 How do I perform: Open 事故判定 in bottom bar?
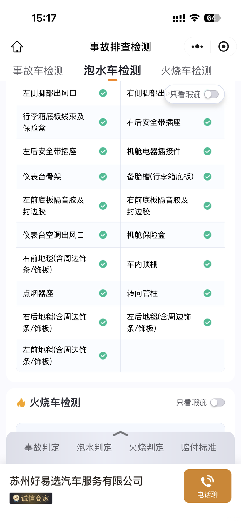tap(42, 447)
